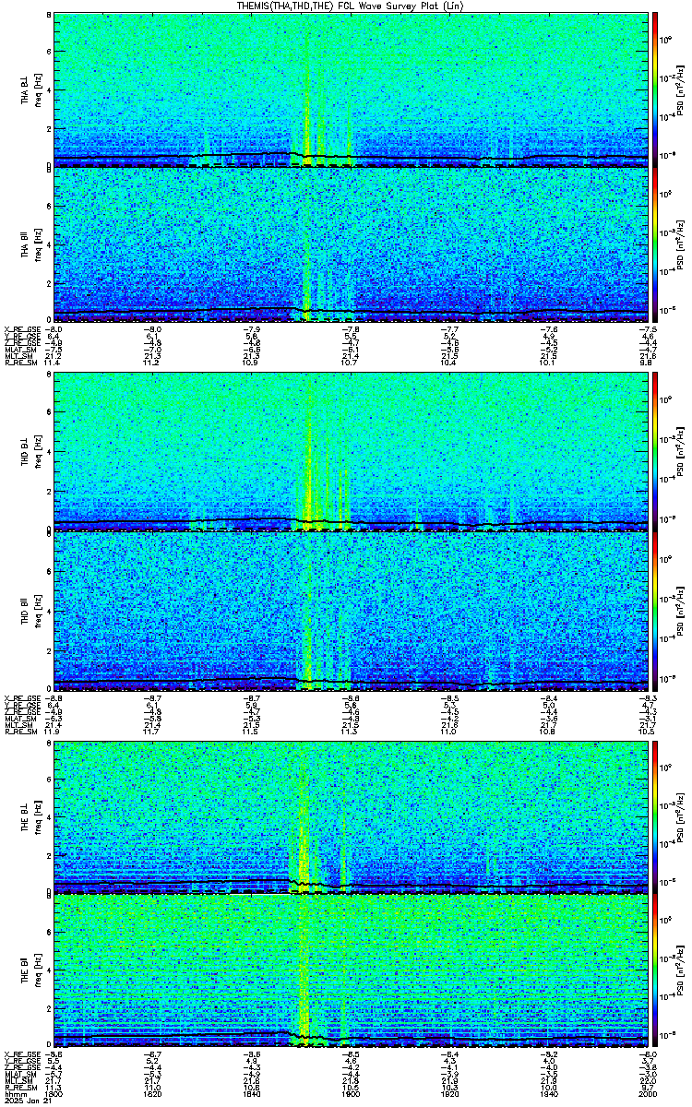
Task: Click the R_RE_SM row label under THA panels
Action: click(20, 363)
